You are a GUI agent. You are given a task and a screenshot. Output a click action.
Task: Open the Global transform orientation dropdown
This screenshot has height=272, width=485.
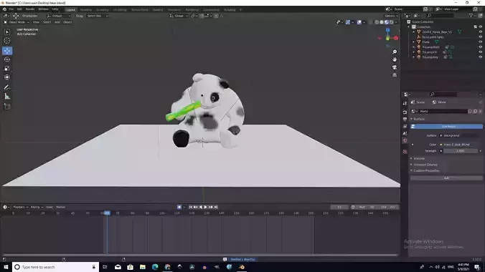point(179,16)
